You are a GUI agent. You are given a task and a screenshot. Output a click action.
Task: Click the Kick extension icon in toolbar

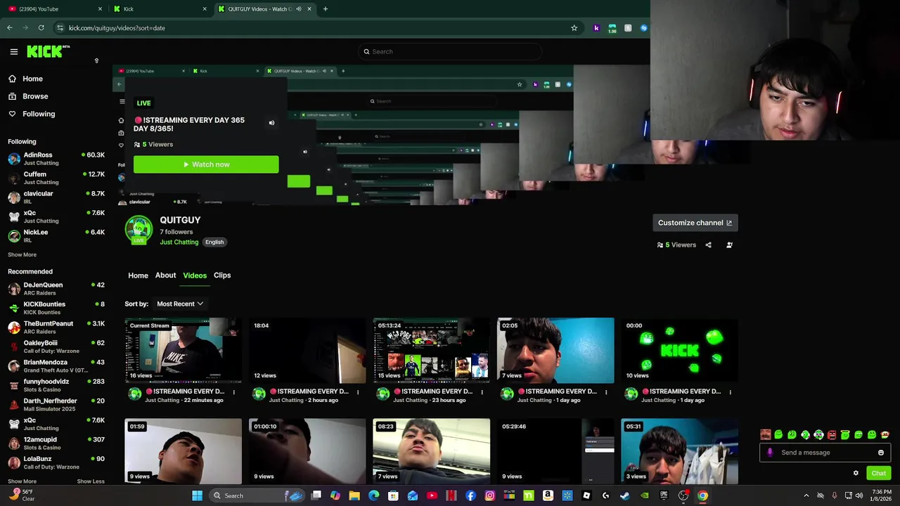(x=596, y=28)
